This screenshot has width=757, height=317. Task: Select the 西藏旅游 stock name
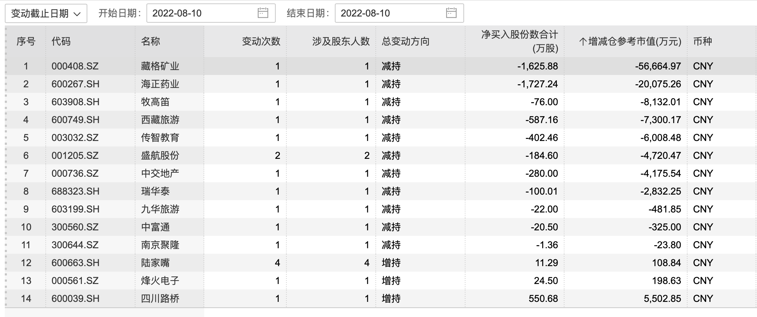160,120
